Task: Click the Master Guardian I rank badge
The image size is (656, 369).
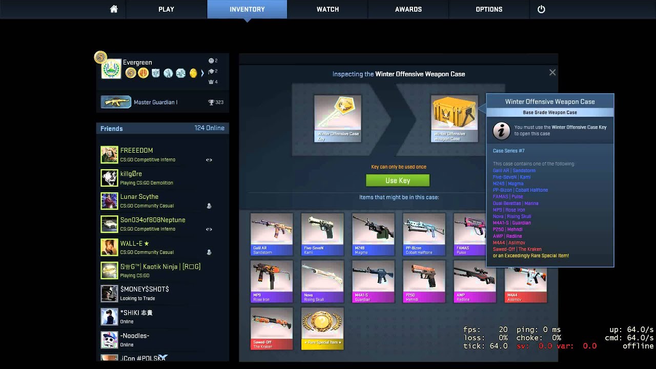Action: pyautogui.click(x=116, y=102)
